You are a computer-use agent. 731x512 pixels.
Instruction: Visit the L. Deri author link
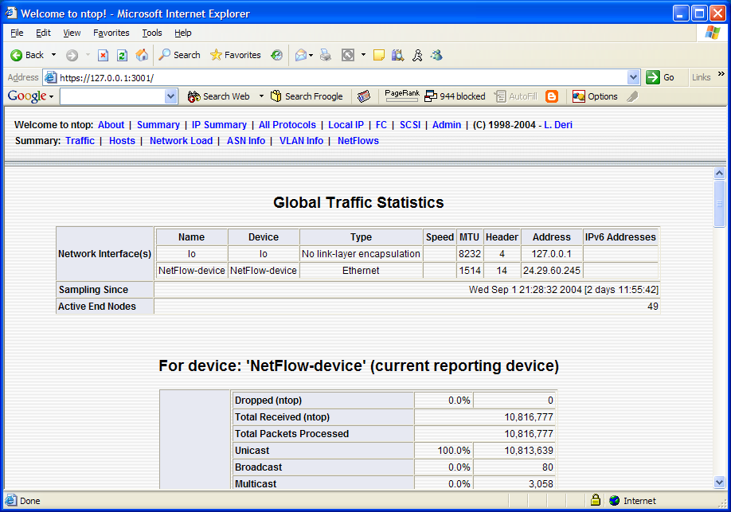[x=558, y=124]
